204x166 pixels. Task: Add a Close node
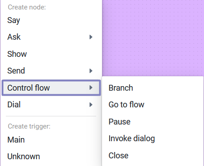click(x=153, y=156)
